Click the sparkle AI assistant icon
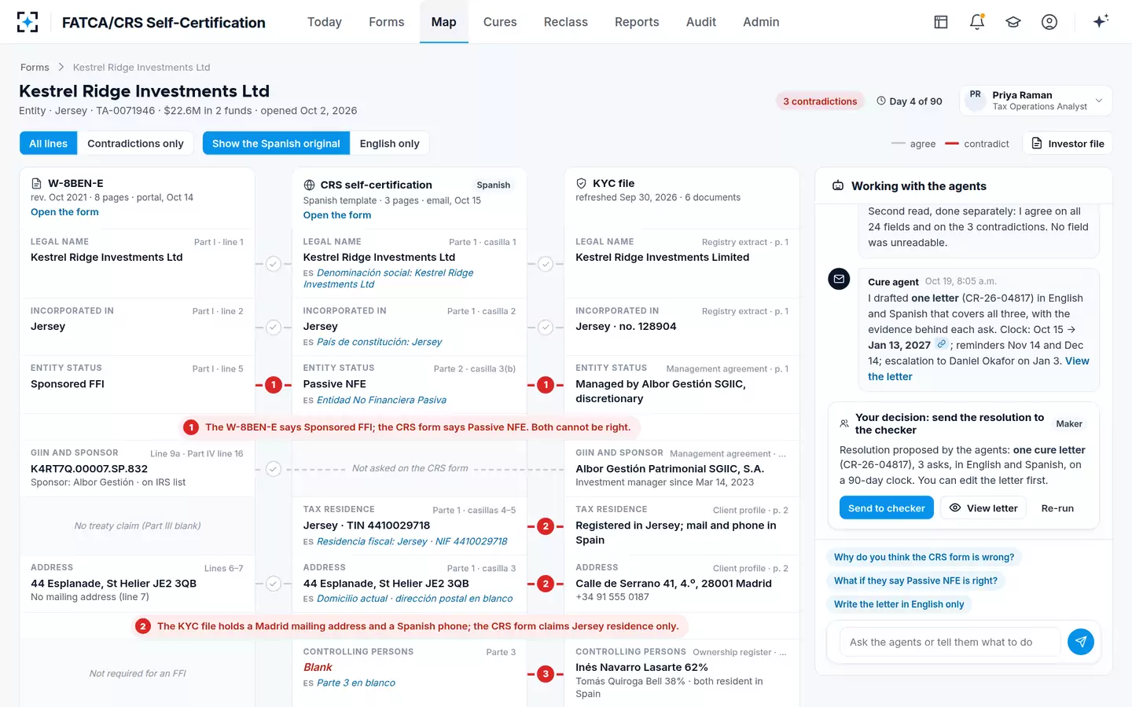This screenshot has width=1132, height=707. point(1101,21)
